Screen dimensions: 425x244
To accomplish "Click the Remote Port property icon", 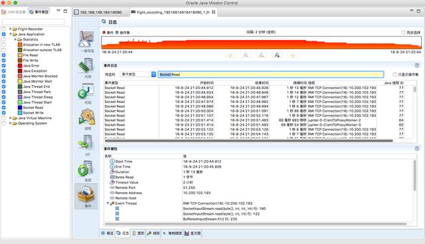I will [x=112, y=187].
